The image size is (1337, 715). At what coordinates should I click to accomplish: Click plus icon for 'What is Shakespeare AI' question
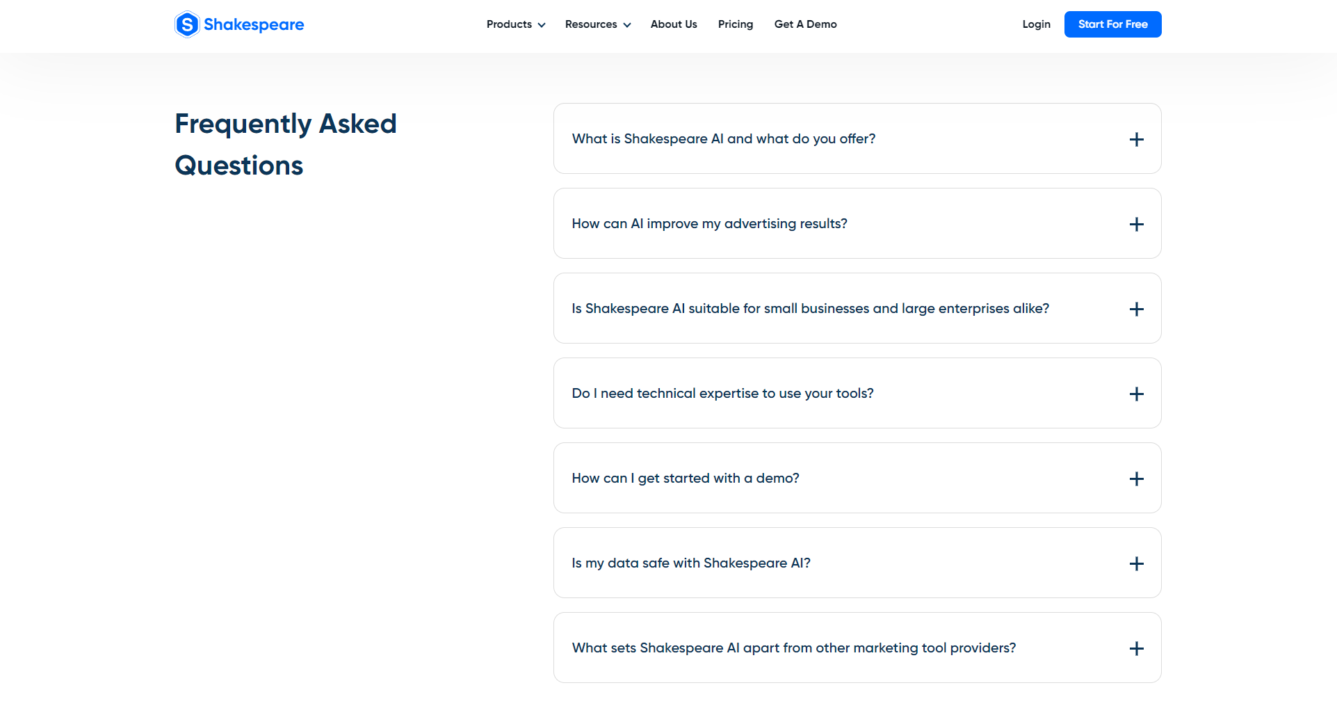coord(1136,139)
